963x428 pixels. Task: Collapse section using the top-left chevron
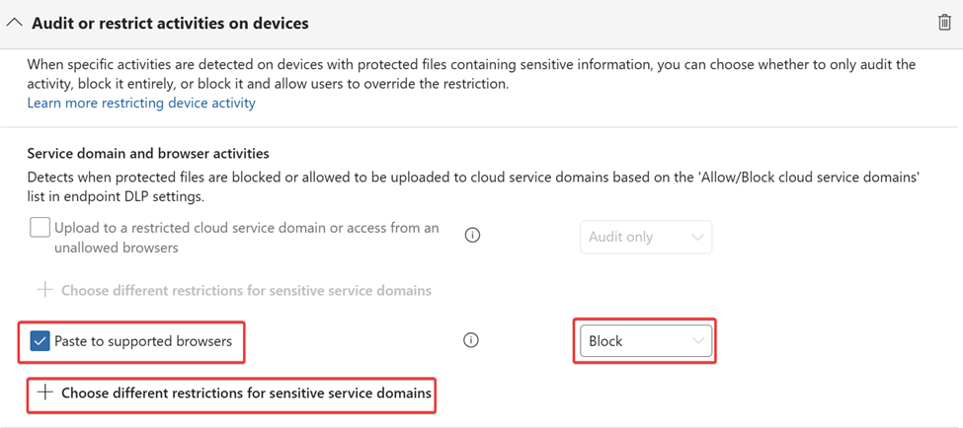15,23
